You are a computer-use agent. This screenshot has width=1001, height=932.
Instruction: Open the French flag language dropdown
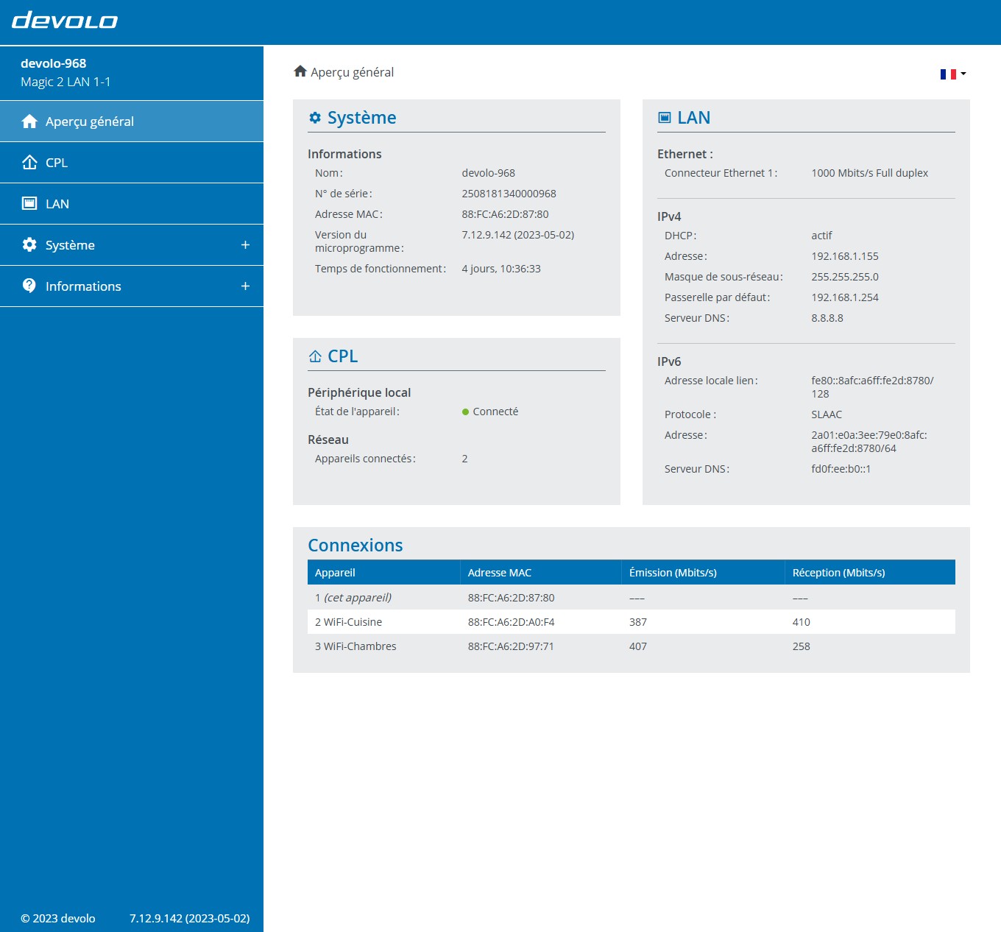(952, 74)
